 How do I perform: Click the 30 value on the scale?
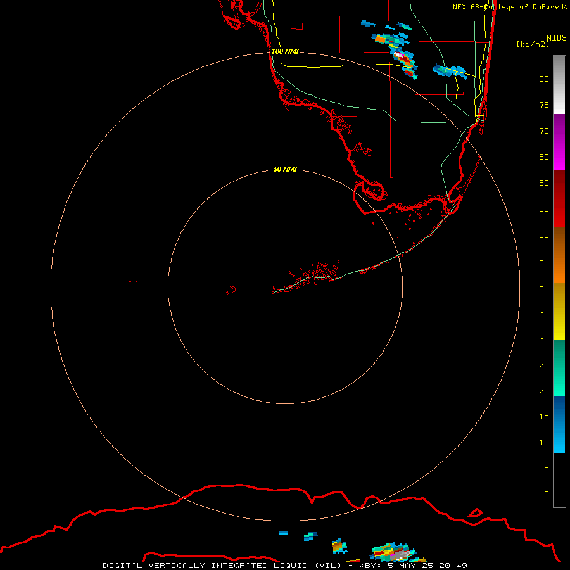point(544,339)
